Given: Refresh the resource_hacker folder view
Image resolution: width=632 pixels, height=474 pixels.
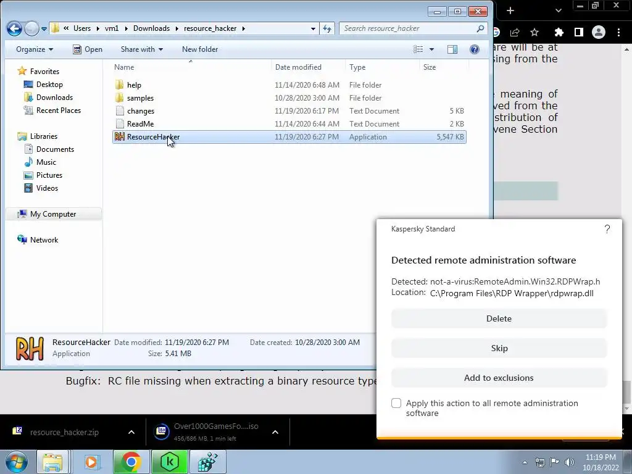Looking at the screenshot, I should tap(327, 28).
